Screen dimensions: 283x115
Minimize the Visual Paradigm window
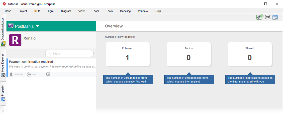tap(254, 4)
